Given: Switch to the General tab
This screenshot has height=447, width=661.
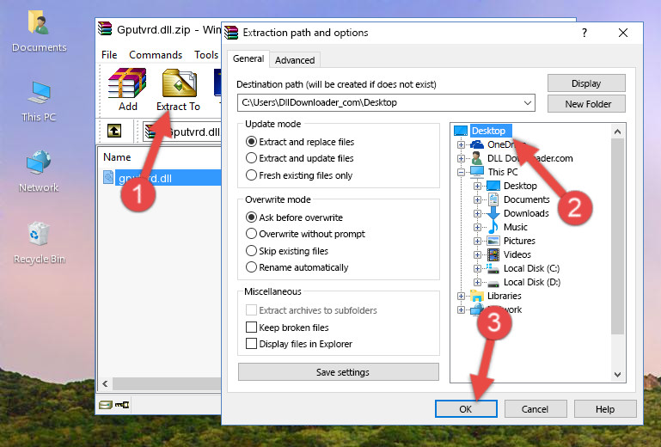Looking at the screenshot, I should pyautogui.click(x=248, y=59).
